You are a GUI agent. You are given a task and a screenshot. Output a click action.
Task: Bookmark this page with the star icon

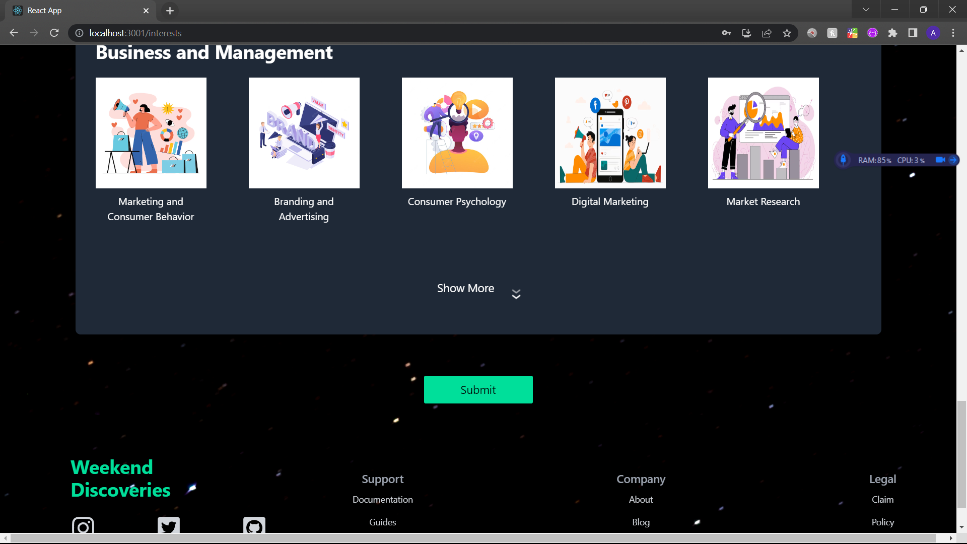[x=787, y=33]
